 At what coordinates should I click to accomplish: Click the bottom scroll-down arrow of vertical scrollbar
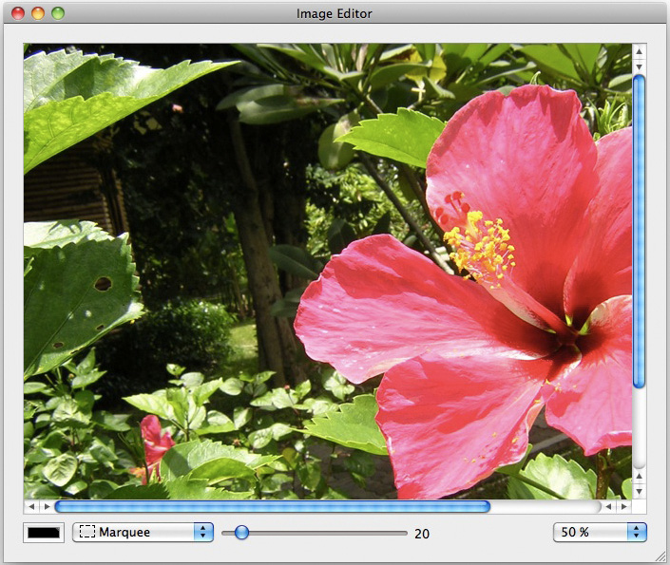(639, 491)
